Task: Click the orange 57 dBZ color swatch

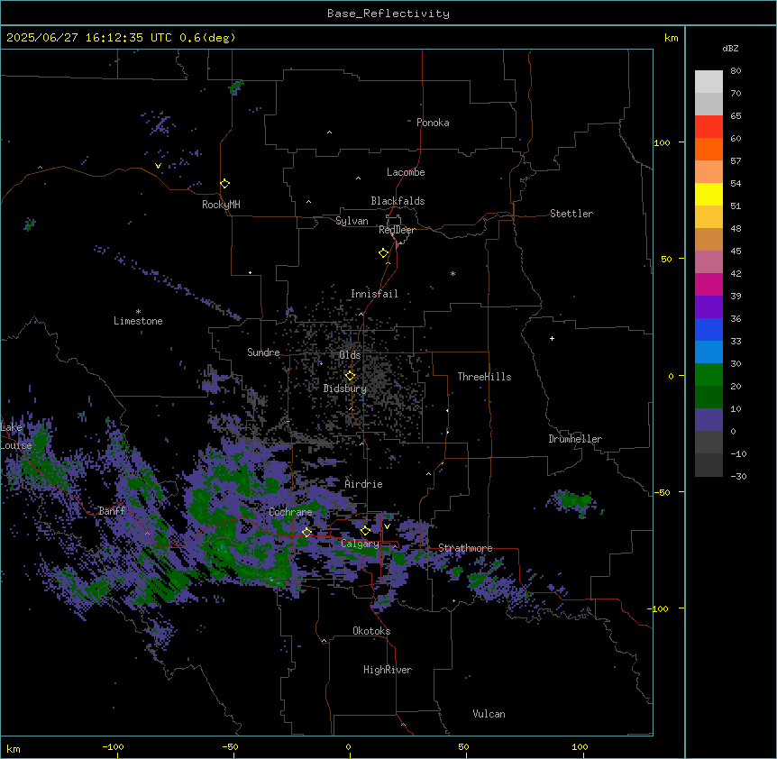Action: [x=708, y=149]
